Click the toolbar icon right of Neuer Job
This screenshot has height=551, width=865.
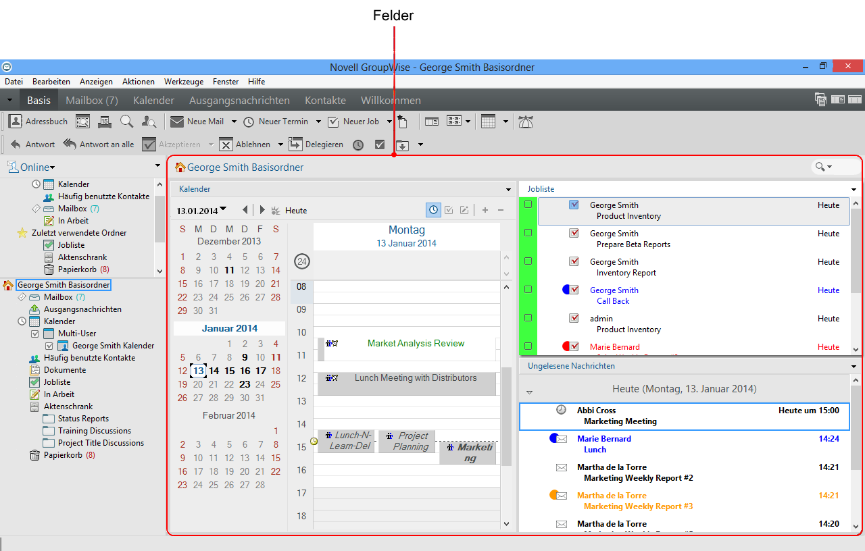pyautogui.click(x=403, y=122)
